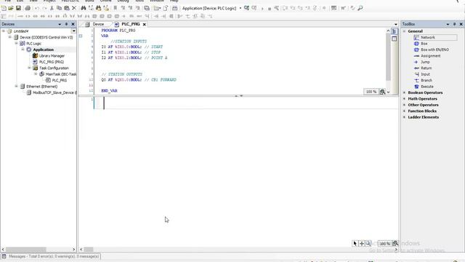Click the Cut scissors icon

click(52, 8)
